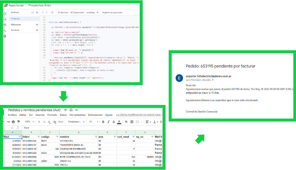This screenshot has height=170, width=296.
Task: Select the Código.gs file
Action: point(24,18)
